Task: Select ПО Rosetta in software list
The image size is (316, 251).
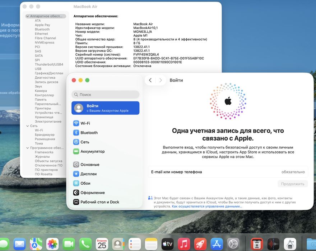Action: (x=43, y=174)
